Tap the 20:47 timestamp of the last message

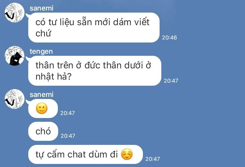tap(152, 159)
